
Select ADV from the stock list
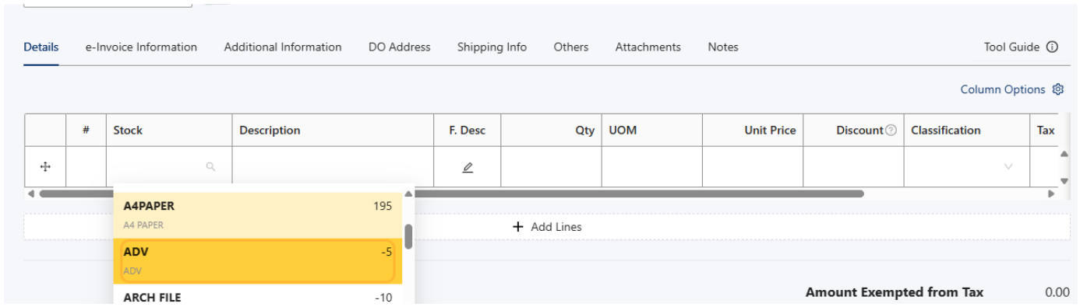click(258, 261)
